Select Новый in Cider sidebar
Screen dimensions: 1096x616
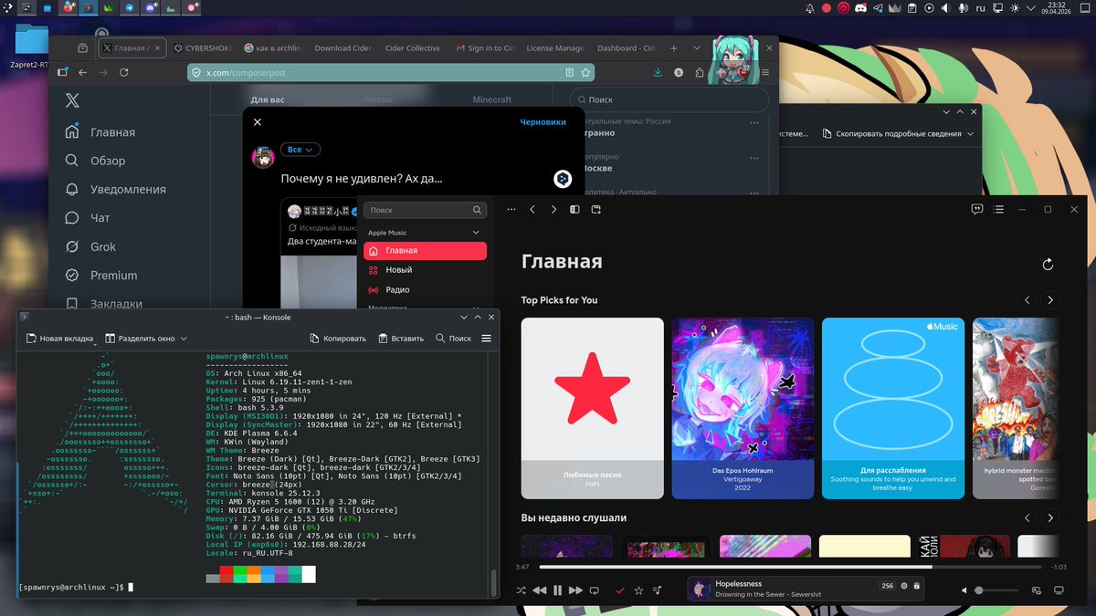tap(425, 270)
